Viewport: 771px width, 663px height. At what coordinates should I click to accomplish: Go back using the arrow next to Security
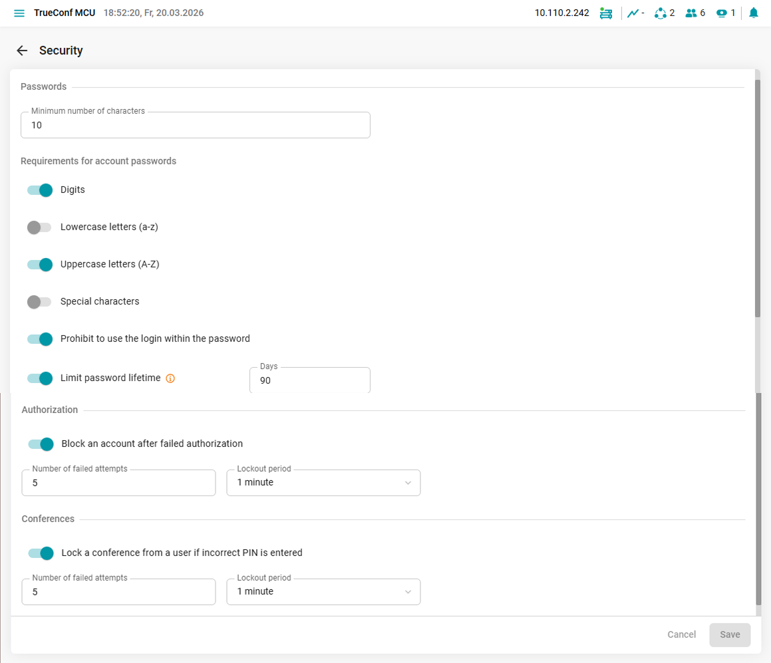(22, 51)
